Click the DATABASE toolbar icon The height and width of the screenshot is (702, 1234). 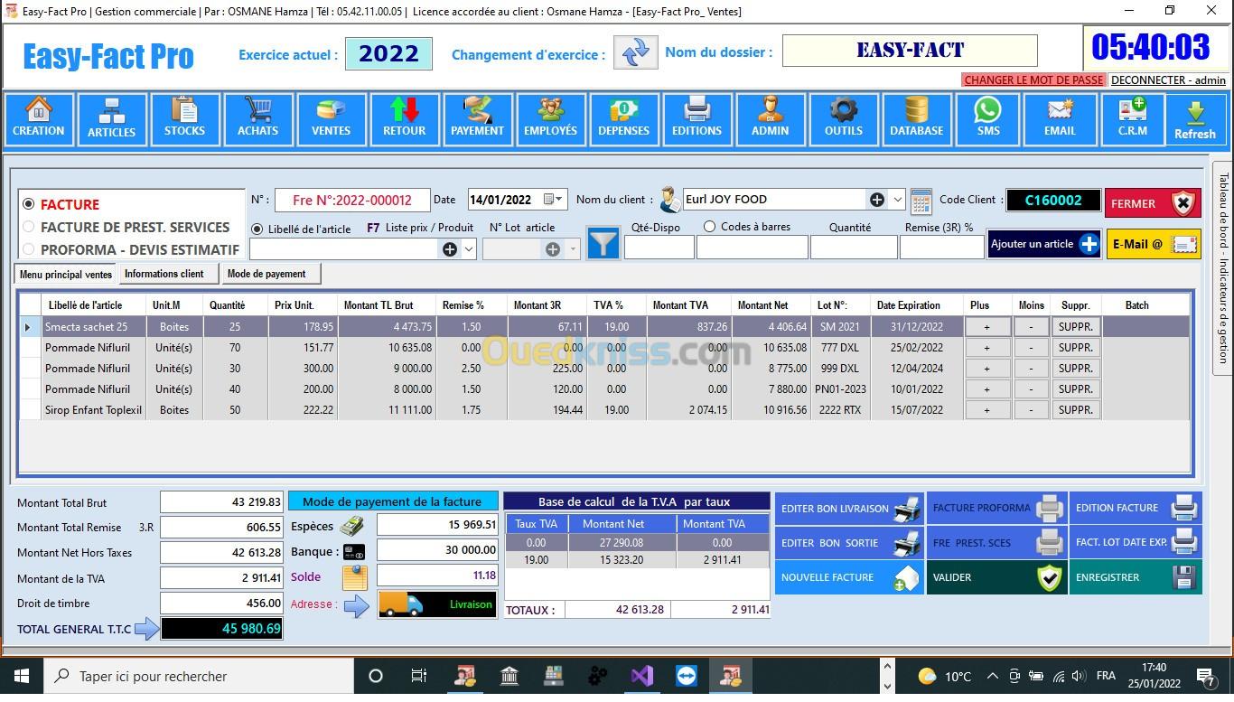(x=916, y=118)
